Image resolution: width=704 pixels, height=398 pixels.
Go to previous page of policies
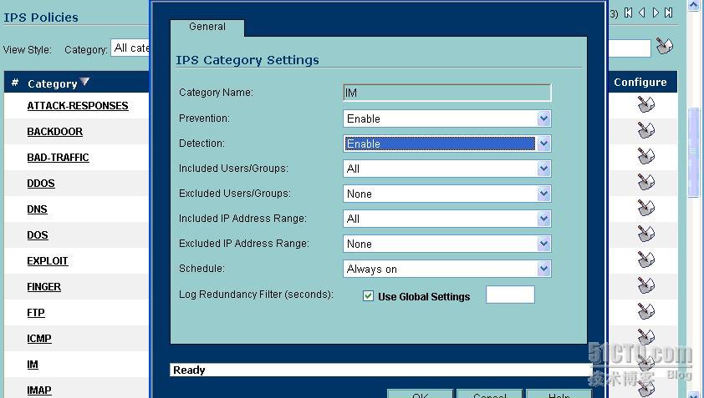pyautogui.click(x=642, y=13)
